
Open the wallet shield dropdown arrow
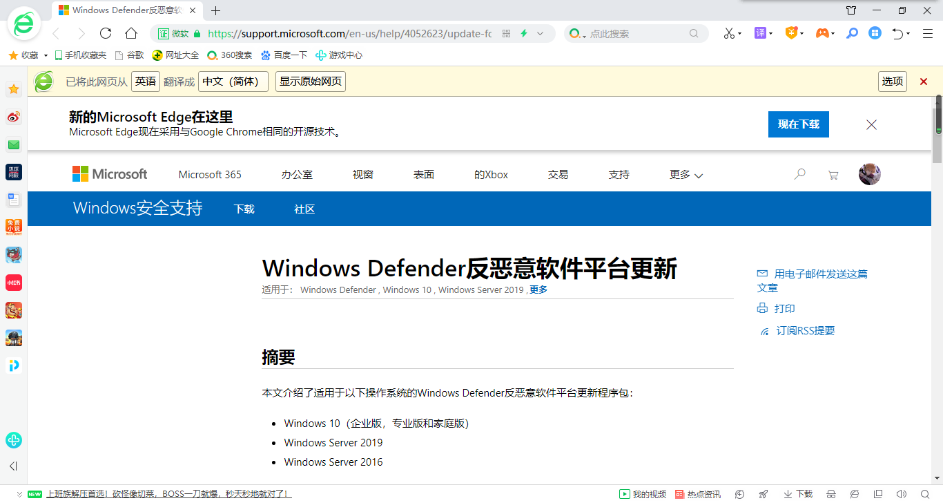pos(803,33)
